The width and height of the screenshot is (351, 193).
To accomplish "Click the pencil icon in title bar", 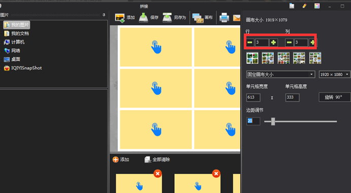I will click(304, 6).
